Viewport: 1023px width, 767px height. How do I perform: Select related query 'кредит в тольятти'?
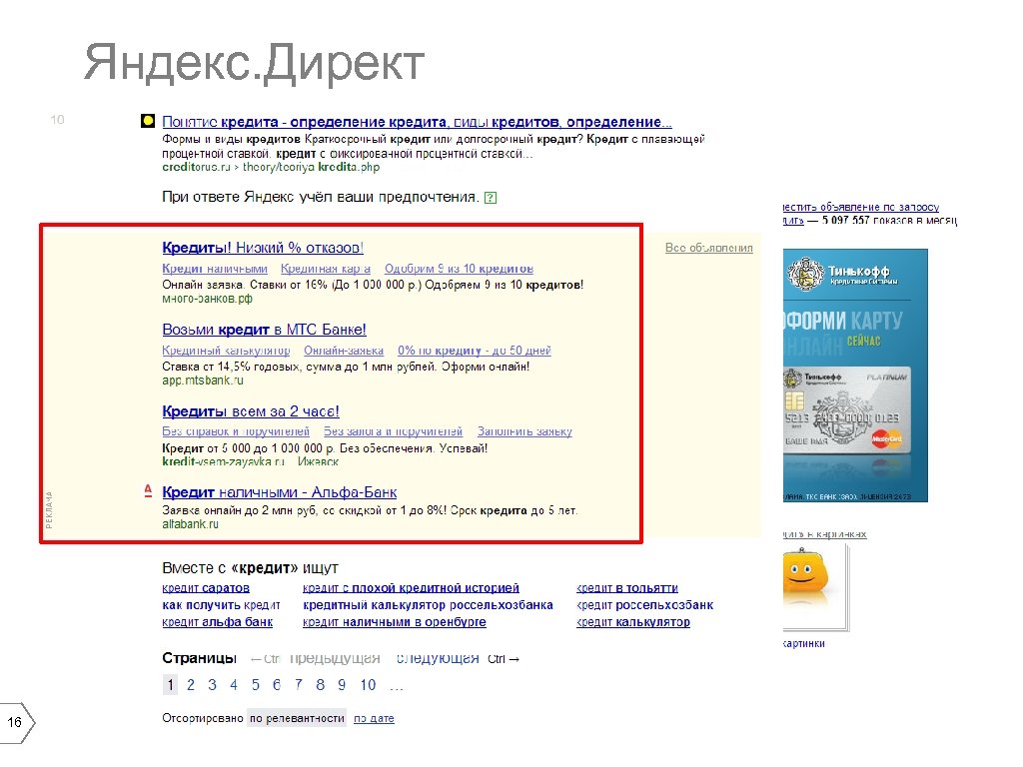(627, 588)
